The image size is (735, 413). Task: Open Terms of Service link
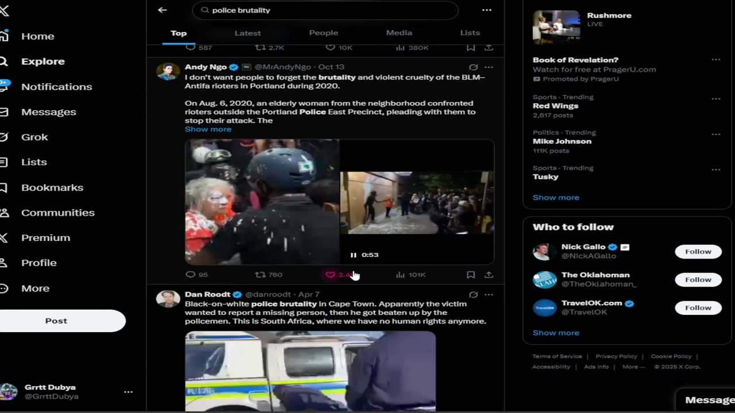pos(557,356)
